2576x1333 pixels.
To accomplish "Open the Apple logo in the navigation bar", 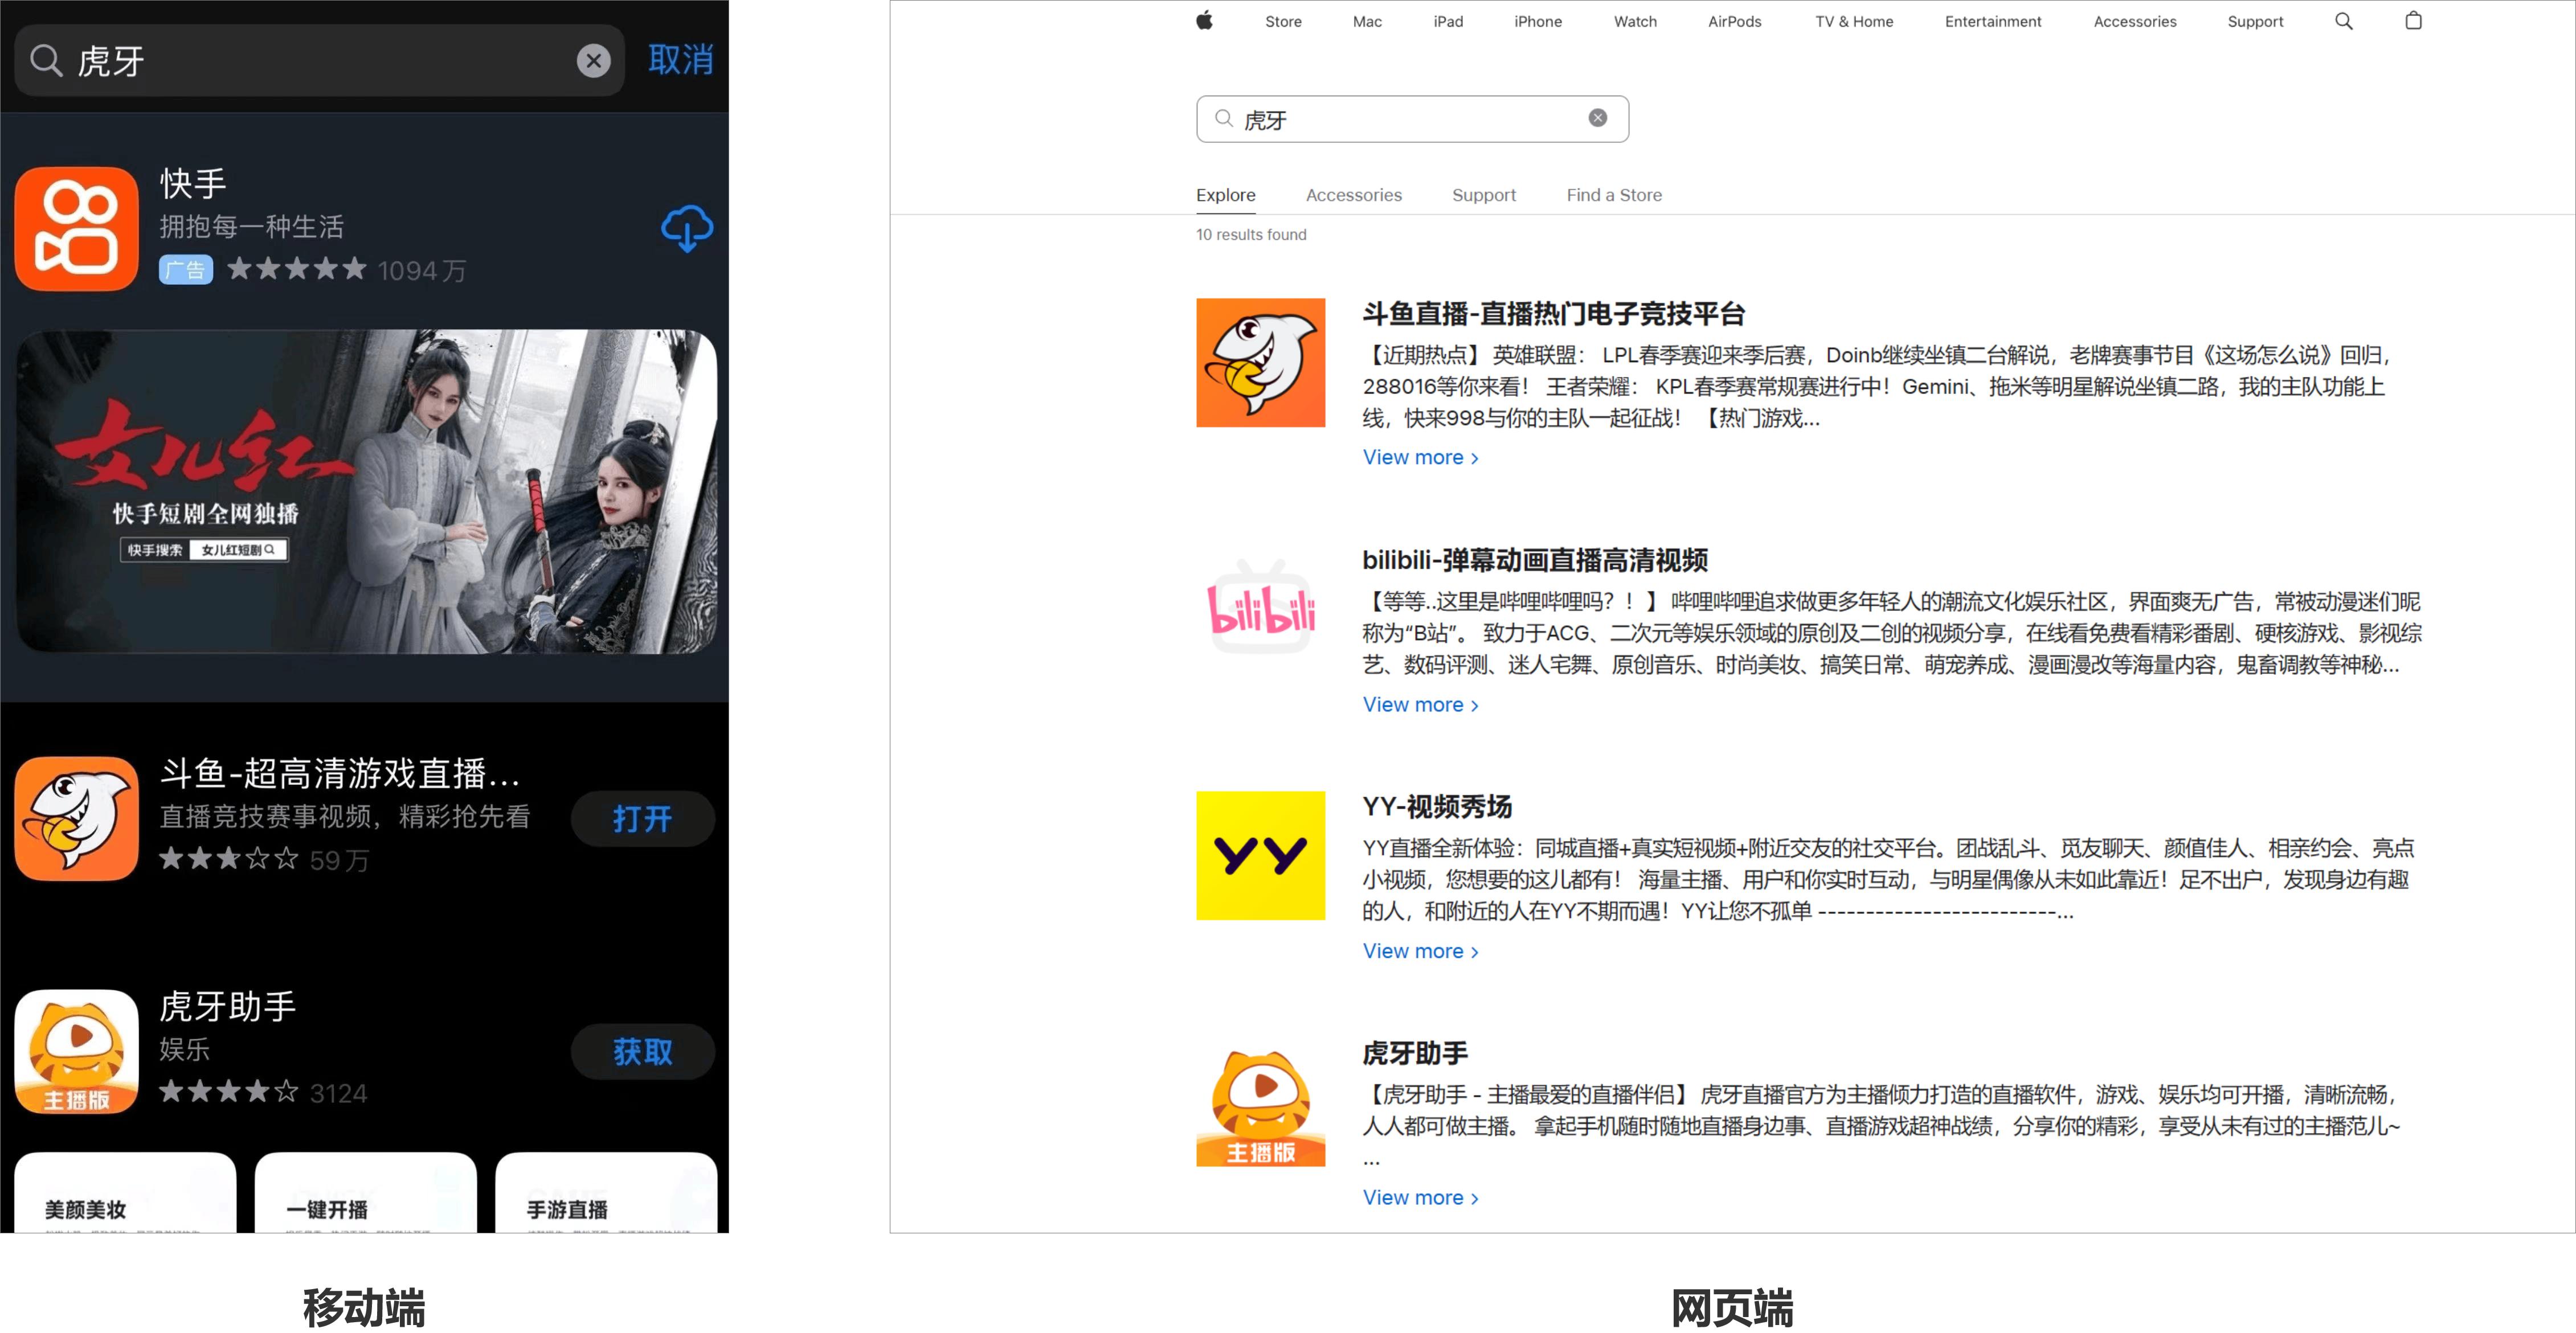I will click(1204, 21).
